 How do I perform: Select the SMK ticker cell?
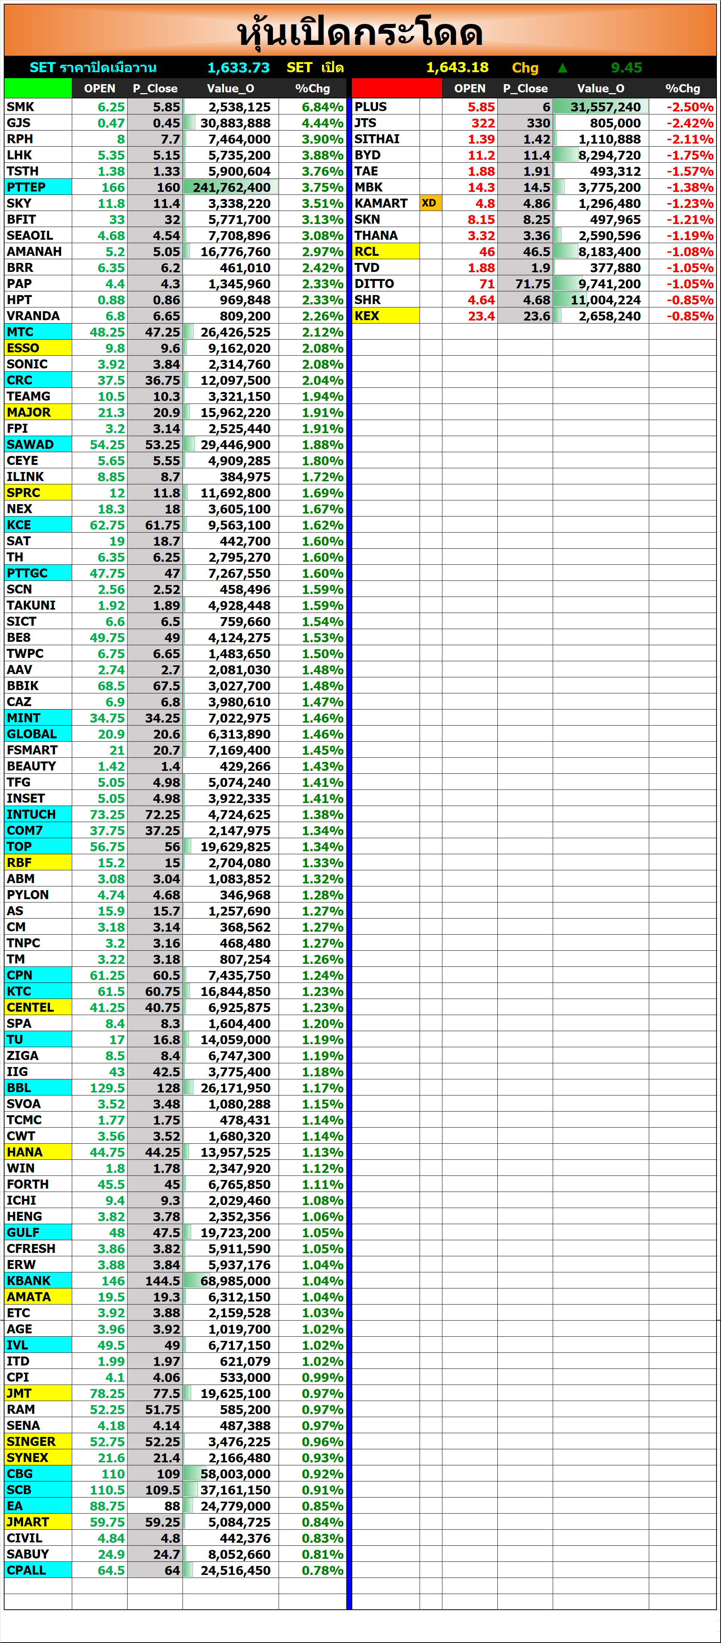tap(38, 107)
